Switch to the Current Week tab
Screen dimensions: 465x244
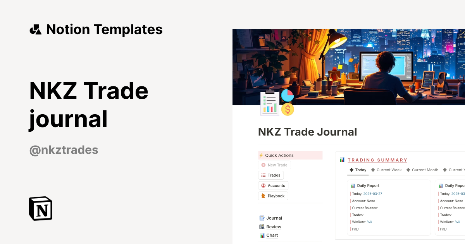(389, 170)
